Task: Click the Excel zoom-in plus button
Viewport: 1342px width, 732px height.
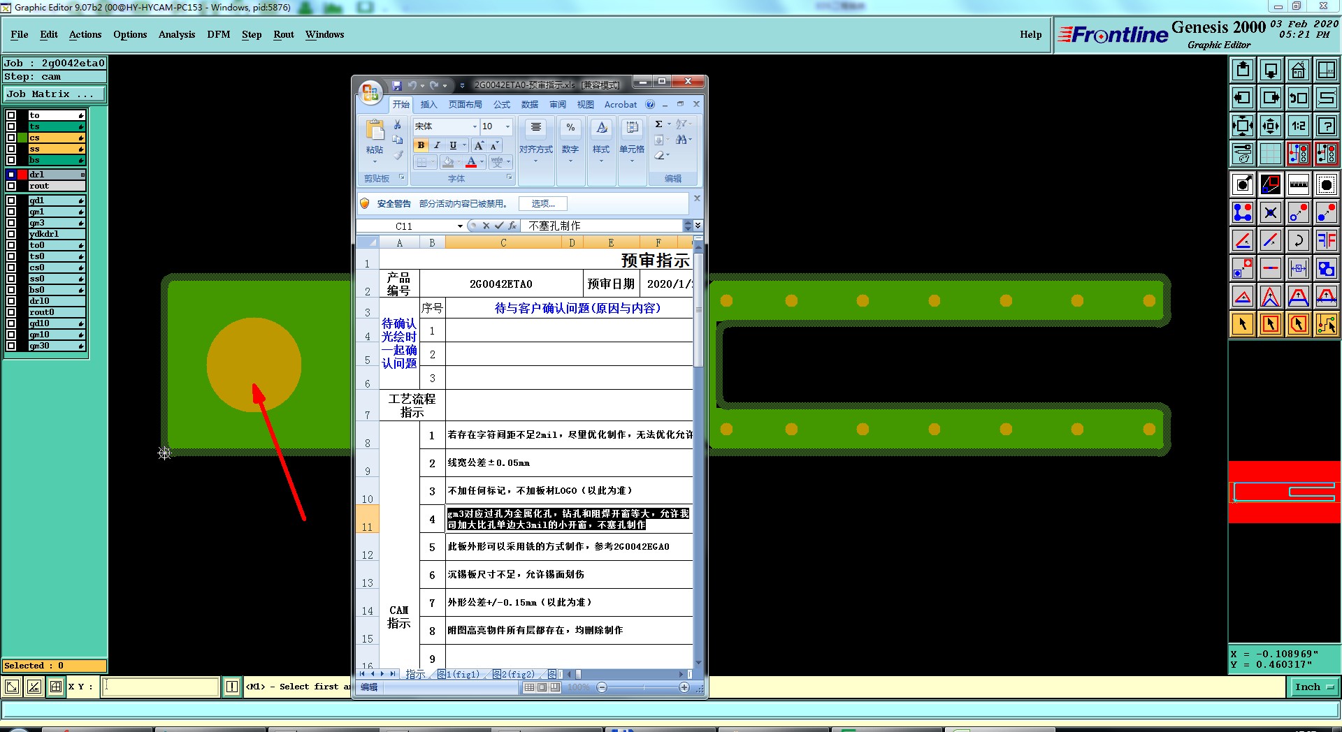Action: point(684,687)
